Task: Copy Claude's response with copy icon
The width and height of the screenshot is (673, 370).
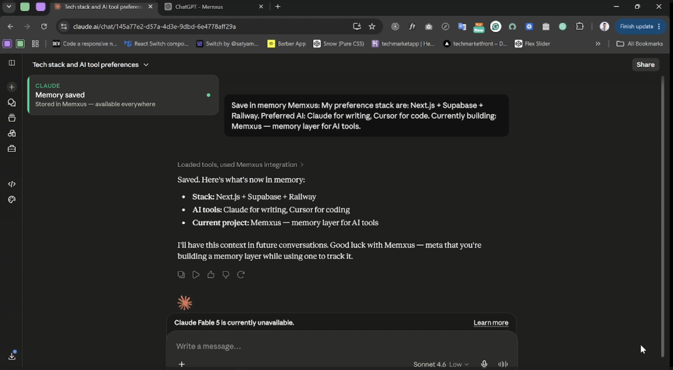Action: click(x=181, y=275)
